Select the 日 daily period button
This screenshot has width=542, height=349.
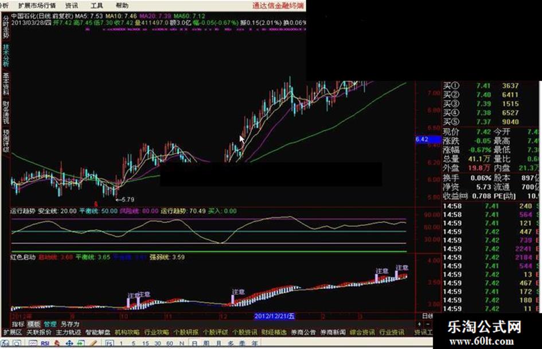(194, 343)
